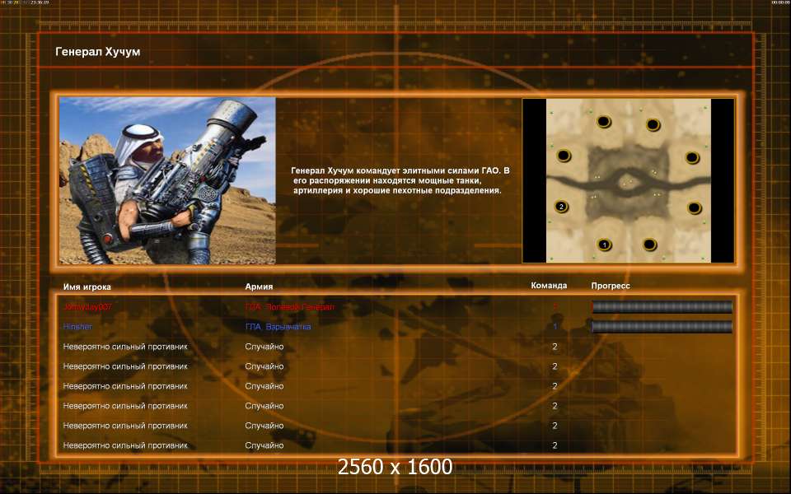Click the general's description starting 'Генерал Хучум командует'

click(x=400, y=180)
